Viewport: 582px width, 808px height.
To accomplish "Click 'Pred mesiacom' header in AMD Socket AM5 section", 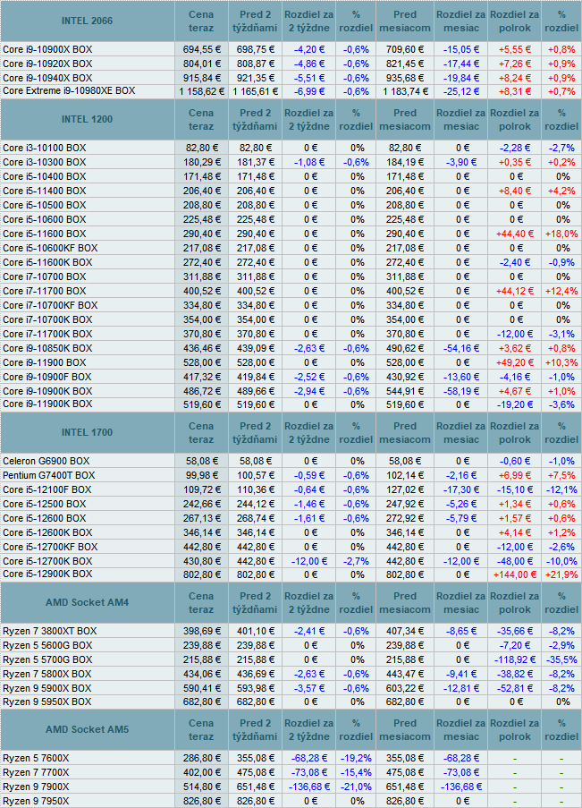I will 404,730.
